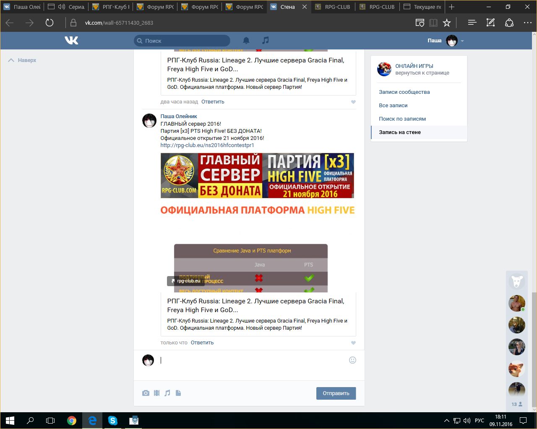
Task: Open the VK music note icon
Action: click(x=265, y=40)
